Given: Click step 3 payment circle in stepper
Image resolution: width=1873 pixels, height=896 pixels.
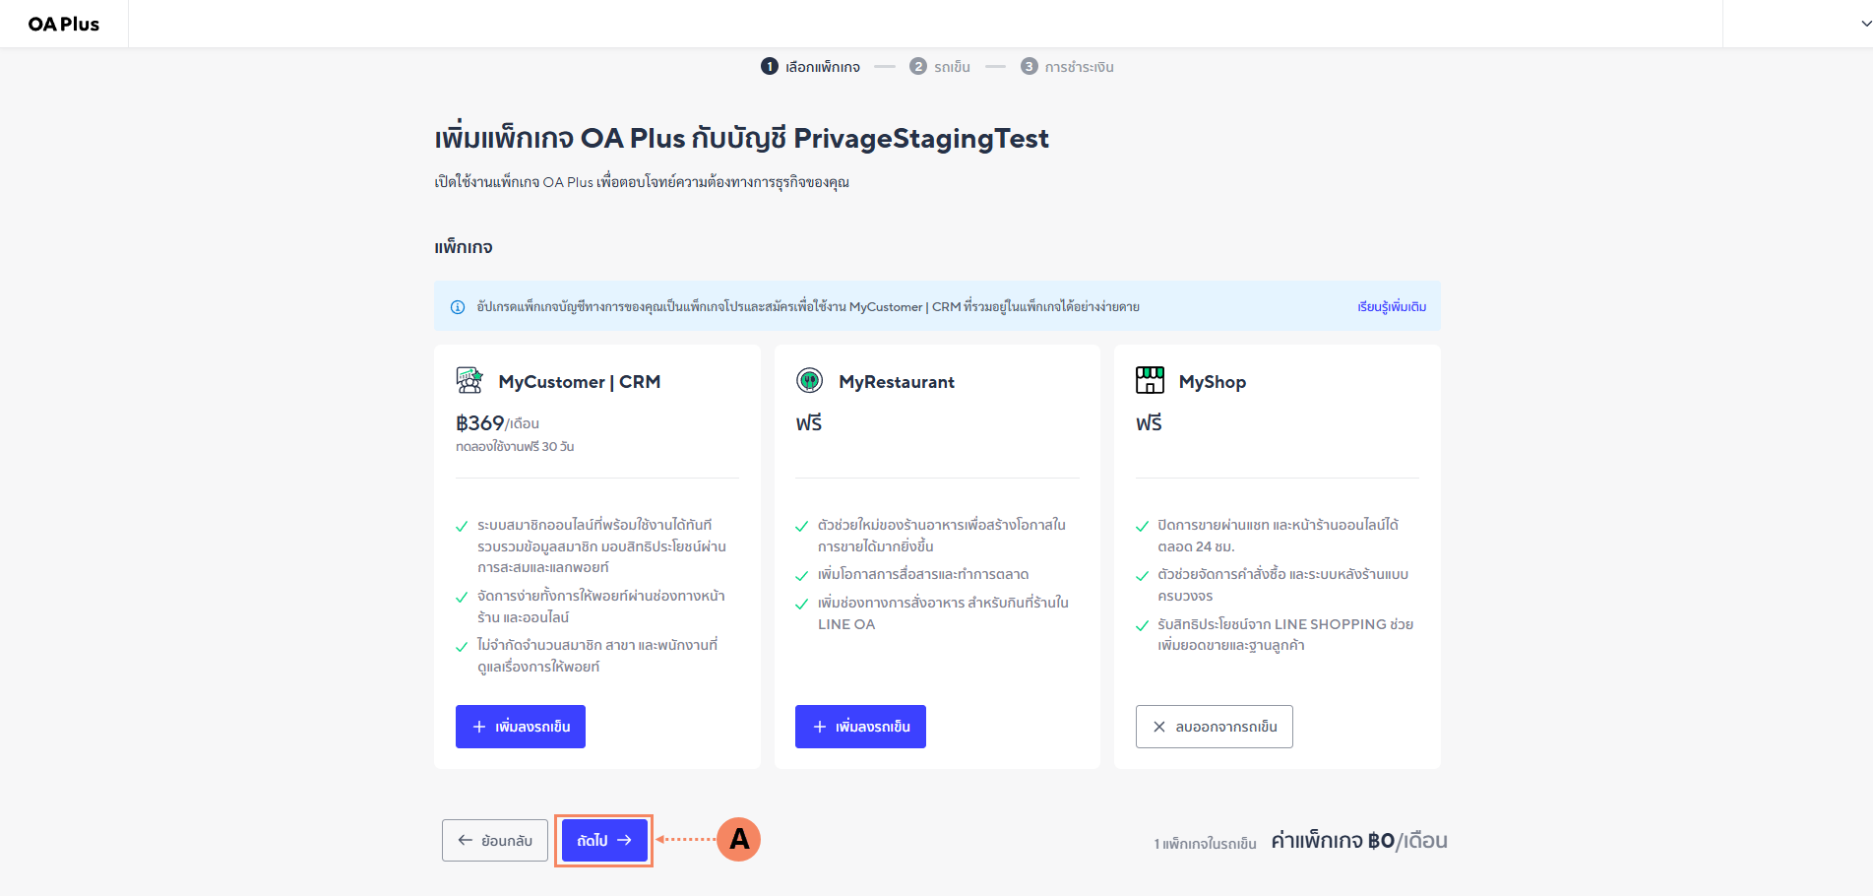Looking at the screenshot, I should 1030,66.
